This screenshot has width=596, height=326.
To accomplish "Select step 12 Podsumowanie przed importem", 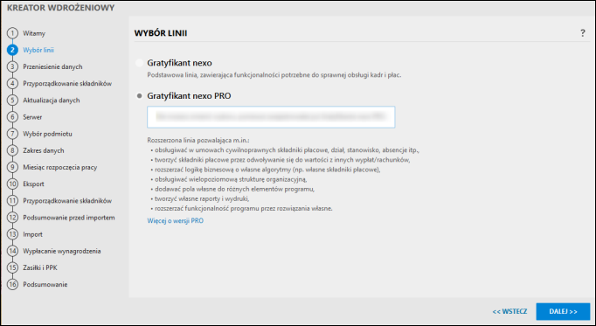I will [x=61, y=218].
